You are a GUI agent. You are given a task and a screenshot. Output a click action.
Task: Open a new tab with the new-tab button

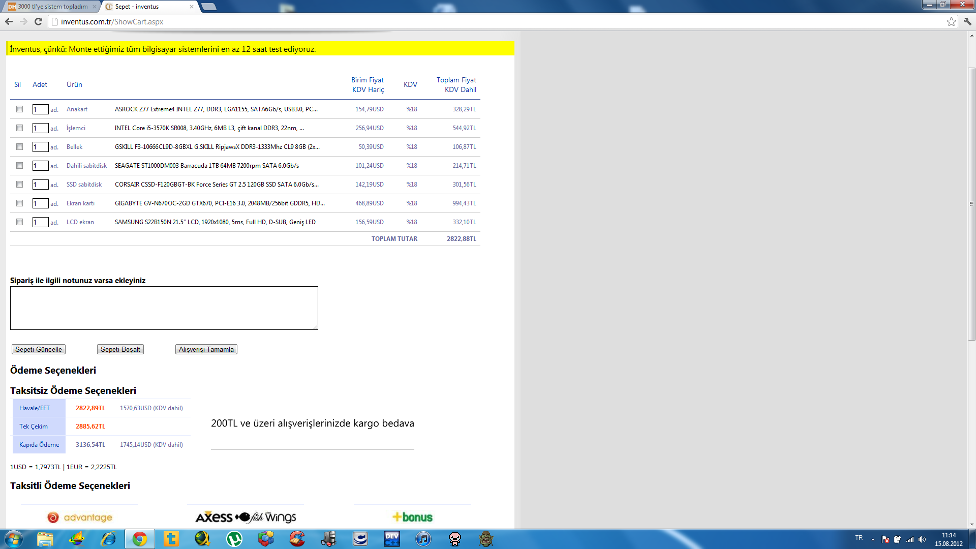coord(208,7)
